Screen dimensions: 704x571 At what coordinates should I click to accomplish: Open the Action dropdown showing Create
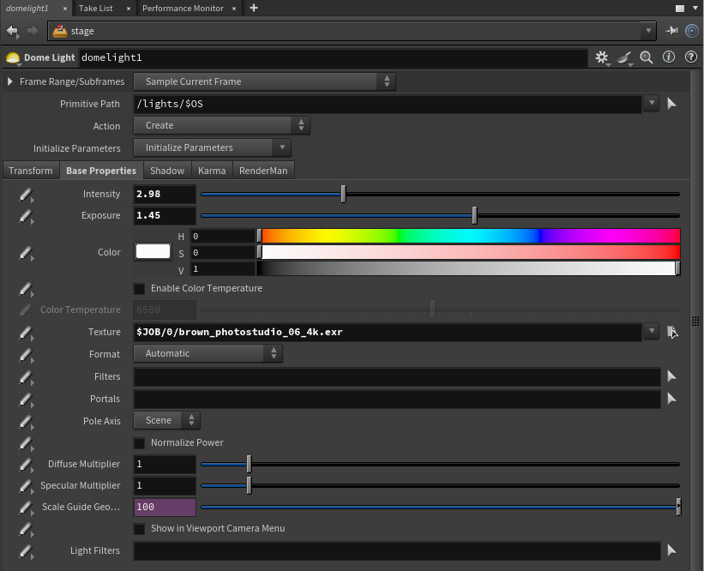(214, 125)
